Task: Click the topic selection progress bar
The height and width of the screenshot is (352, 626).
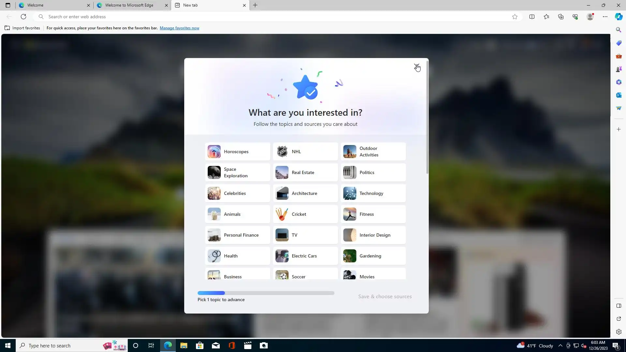Action: (266, 293)
